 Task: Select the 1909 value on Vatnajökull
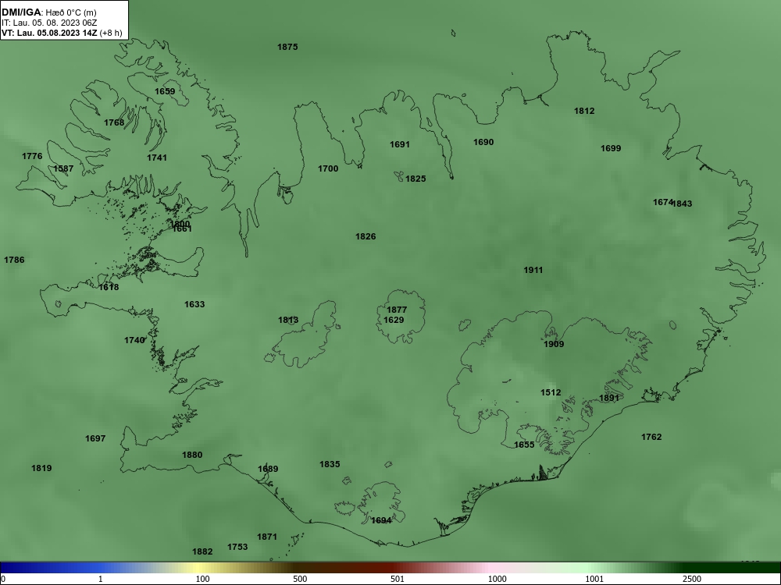(554, 344)
